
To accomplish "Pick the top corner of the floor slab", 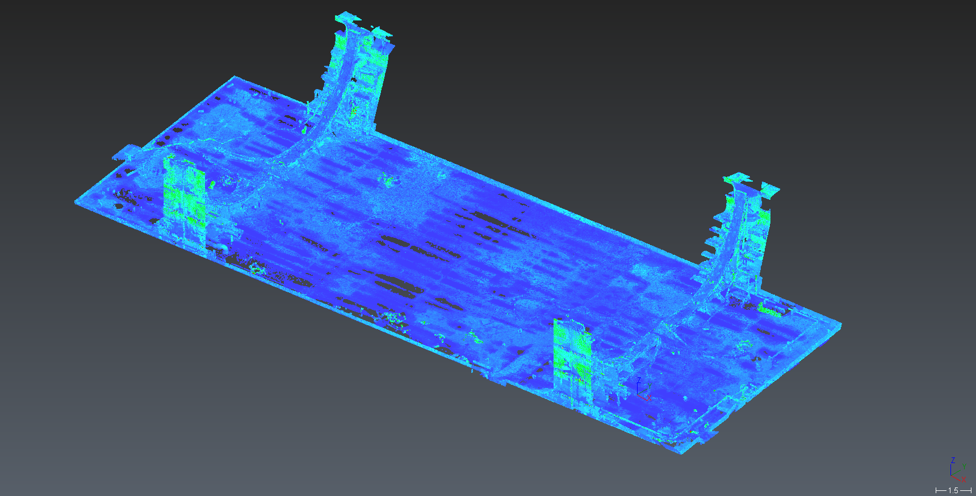I will [x=233, y=78].
